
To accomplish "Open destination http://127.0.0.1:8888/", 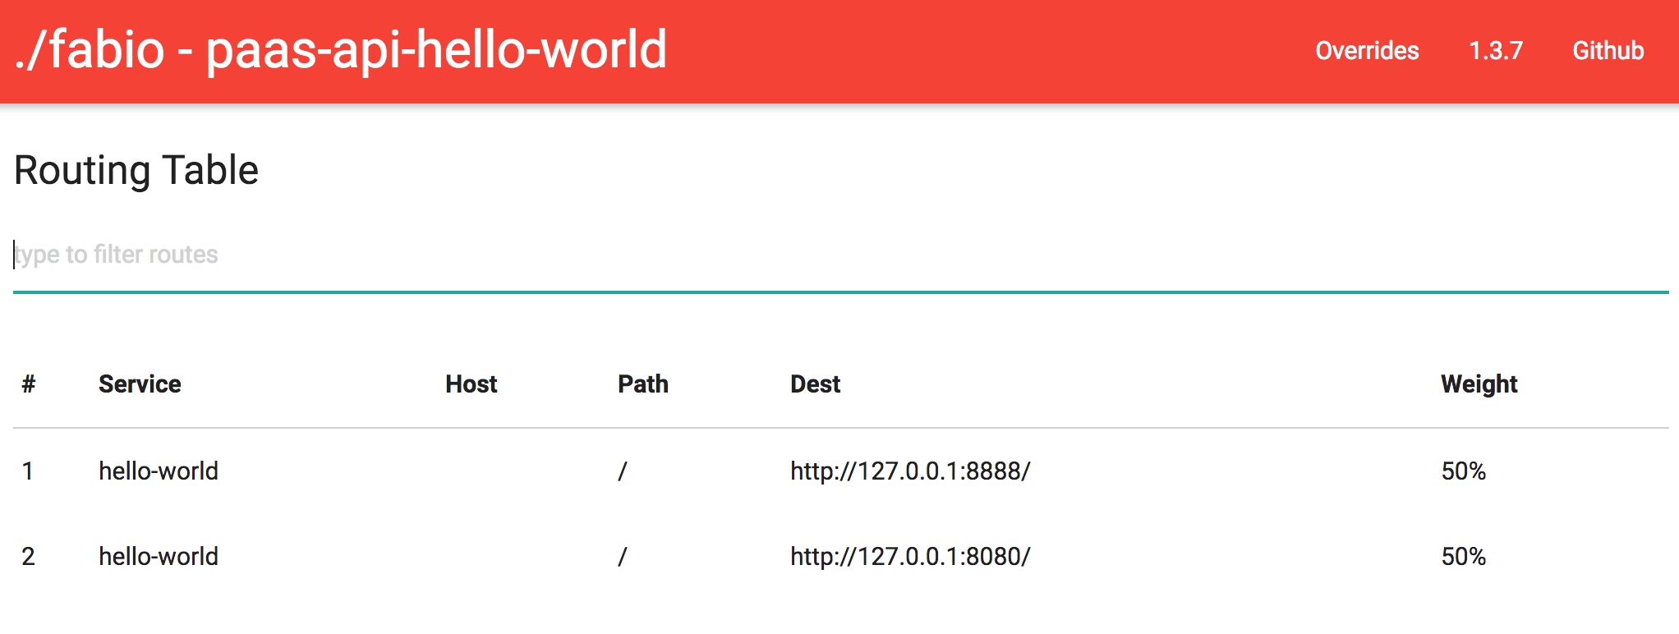I will tap(910, 471).
